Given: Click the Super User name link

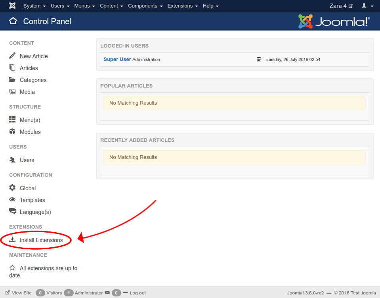Looking at the screenshot, I should (117, 59).
